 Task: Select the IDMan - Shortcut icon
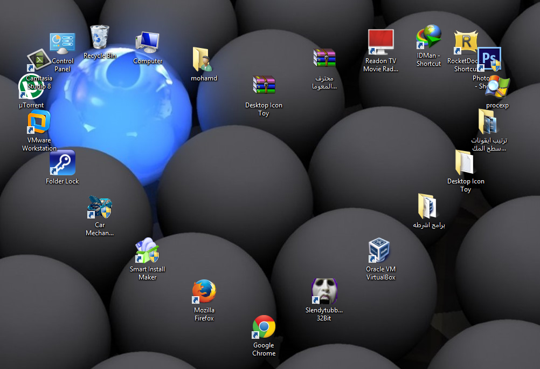coord(429,37)
